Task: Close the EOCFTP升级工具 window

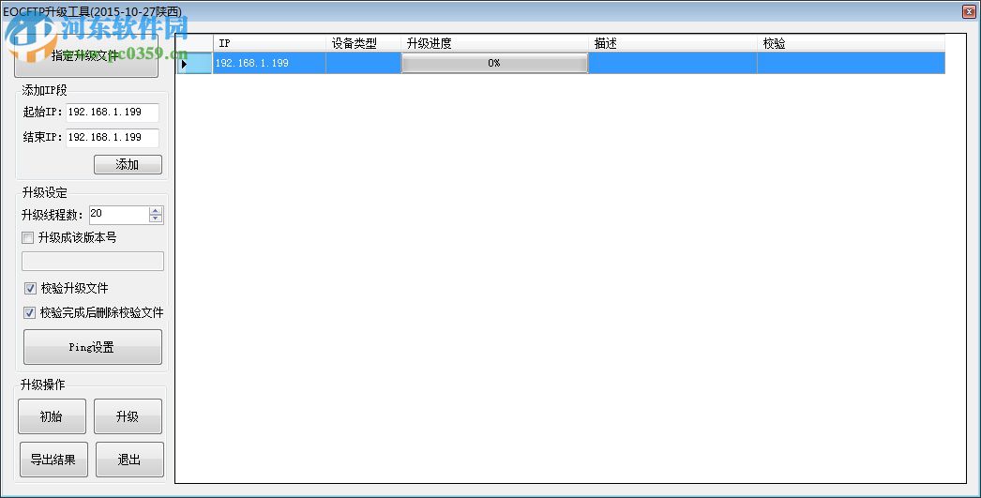Action: (969, 11)
